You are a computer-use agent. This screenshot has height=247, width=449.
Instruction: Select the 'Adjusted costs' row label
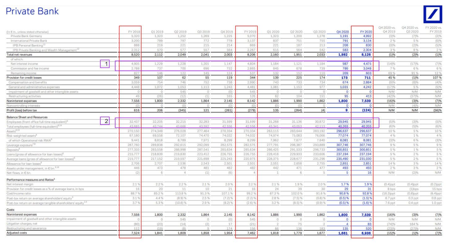pos(17,233)
